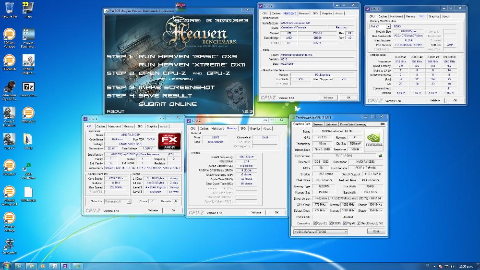Open Caches tab in CPU-Z CPU window
This screenshot has height=270, width=480.
(x=101, y=126)
